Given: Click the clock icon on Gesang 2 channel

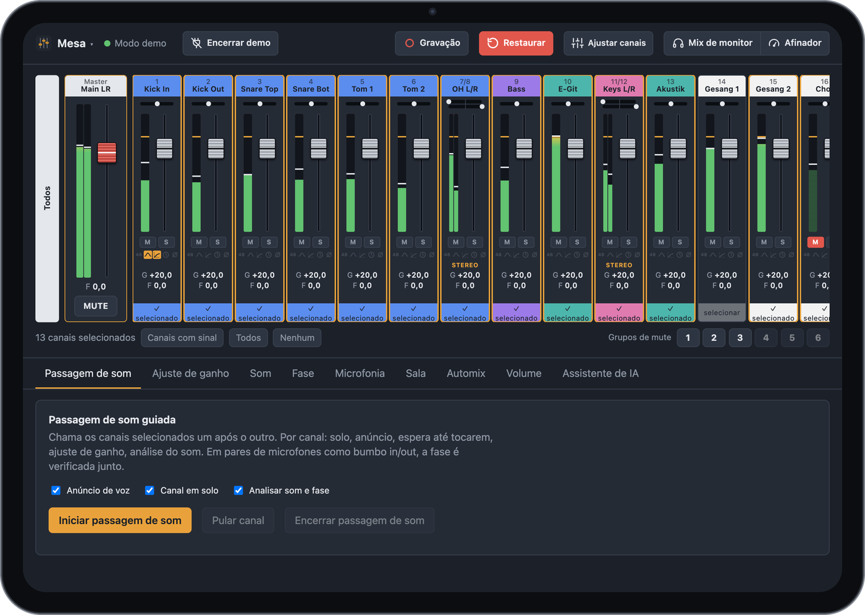Looking at the screenshot, I should click(782, 255).
